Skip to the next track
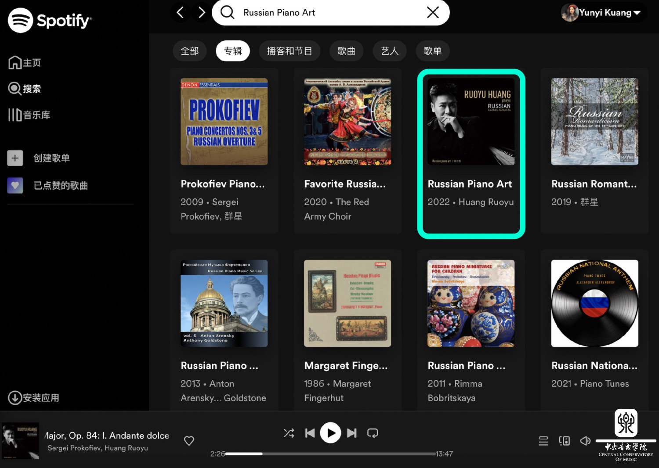The image size is (659, 468). coord(351,433)
